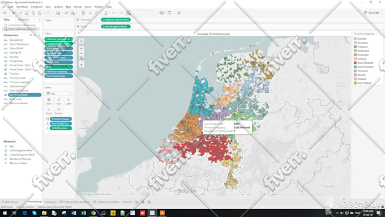Switch to the Analytics pane tab
Image resolution: width=385 pixels, height=217 pixels.
pyautogui.click(x=24, y=19)
